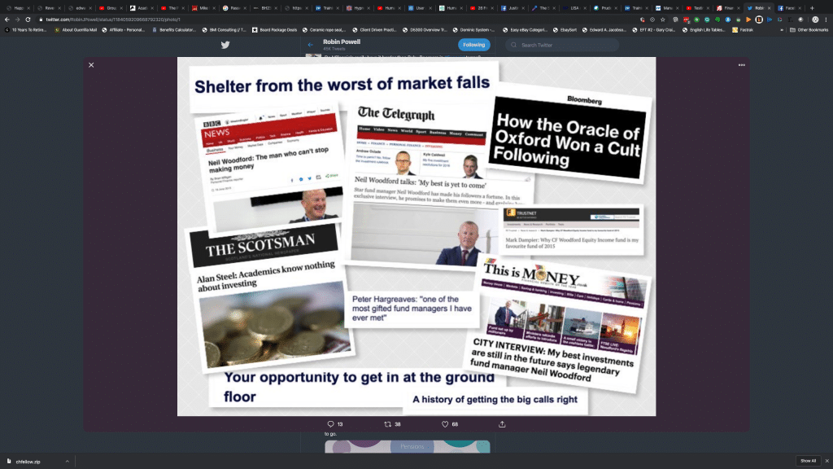
Task: Open 'Easy eBay Categori' bookmark
Action: click(x=525, y=30)
